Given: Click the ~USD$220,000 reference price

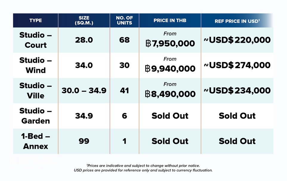Looking at the screenshot, I should pos(237,40).
